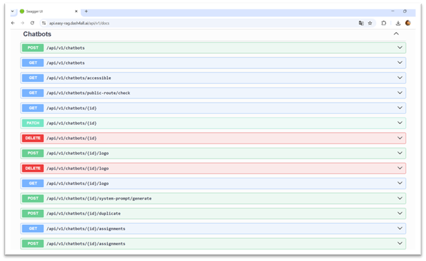Click the browser forward arrow
426x261 pixels.
[x=23, y=23]
